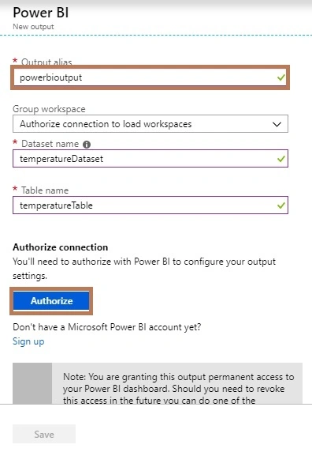Click the gray block beside the note
Image resolution: width=312 pixels, height=452 pixels.
tap(32, 383)
